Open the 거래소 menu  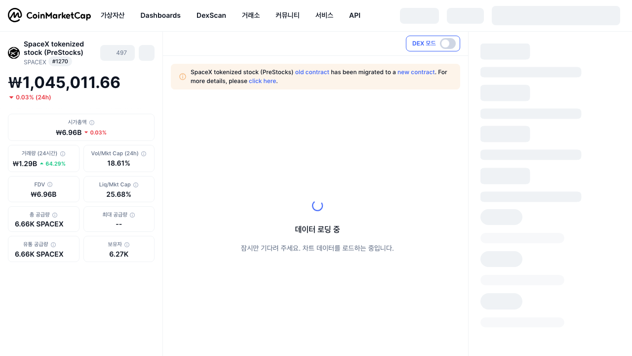coord(251,15)
